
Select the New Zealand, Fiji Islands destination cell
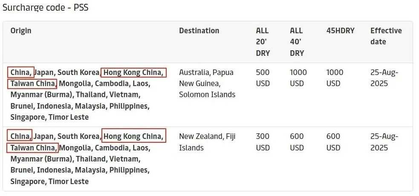coord(207,142)
